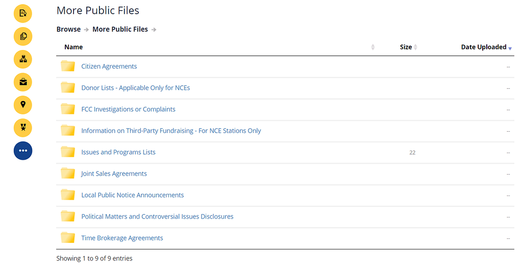
Task: Click the star medal sidebar icon
Action: [x=23, y=128]
